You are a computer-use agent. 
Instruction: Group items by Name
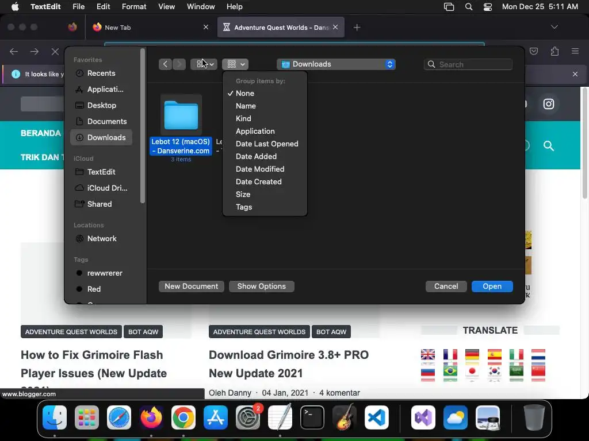tap(265, 106)
